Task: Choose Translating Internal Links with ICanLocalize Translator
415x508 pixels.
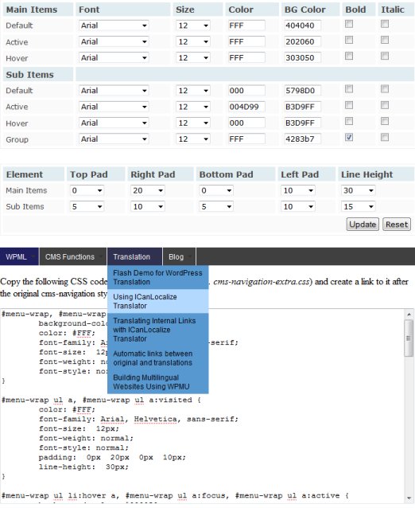Action: click(158, 330)
